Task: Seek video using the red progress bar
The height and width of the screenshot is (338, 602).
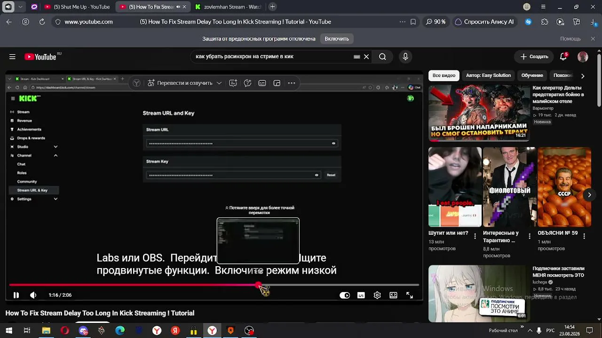Action: (214, 285)
